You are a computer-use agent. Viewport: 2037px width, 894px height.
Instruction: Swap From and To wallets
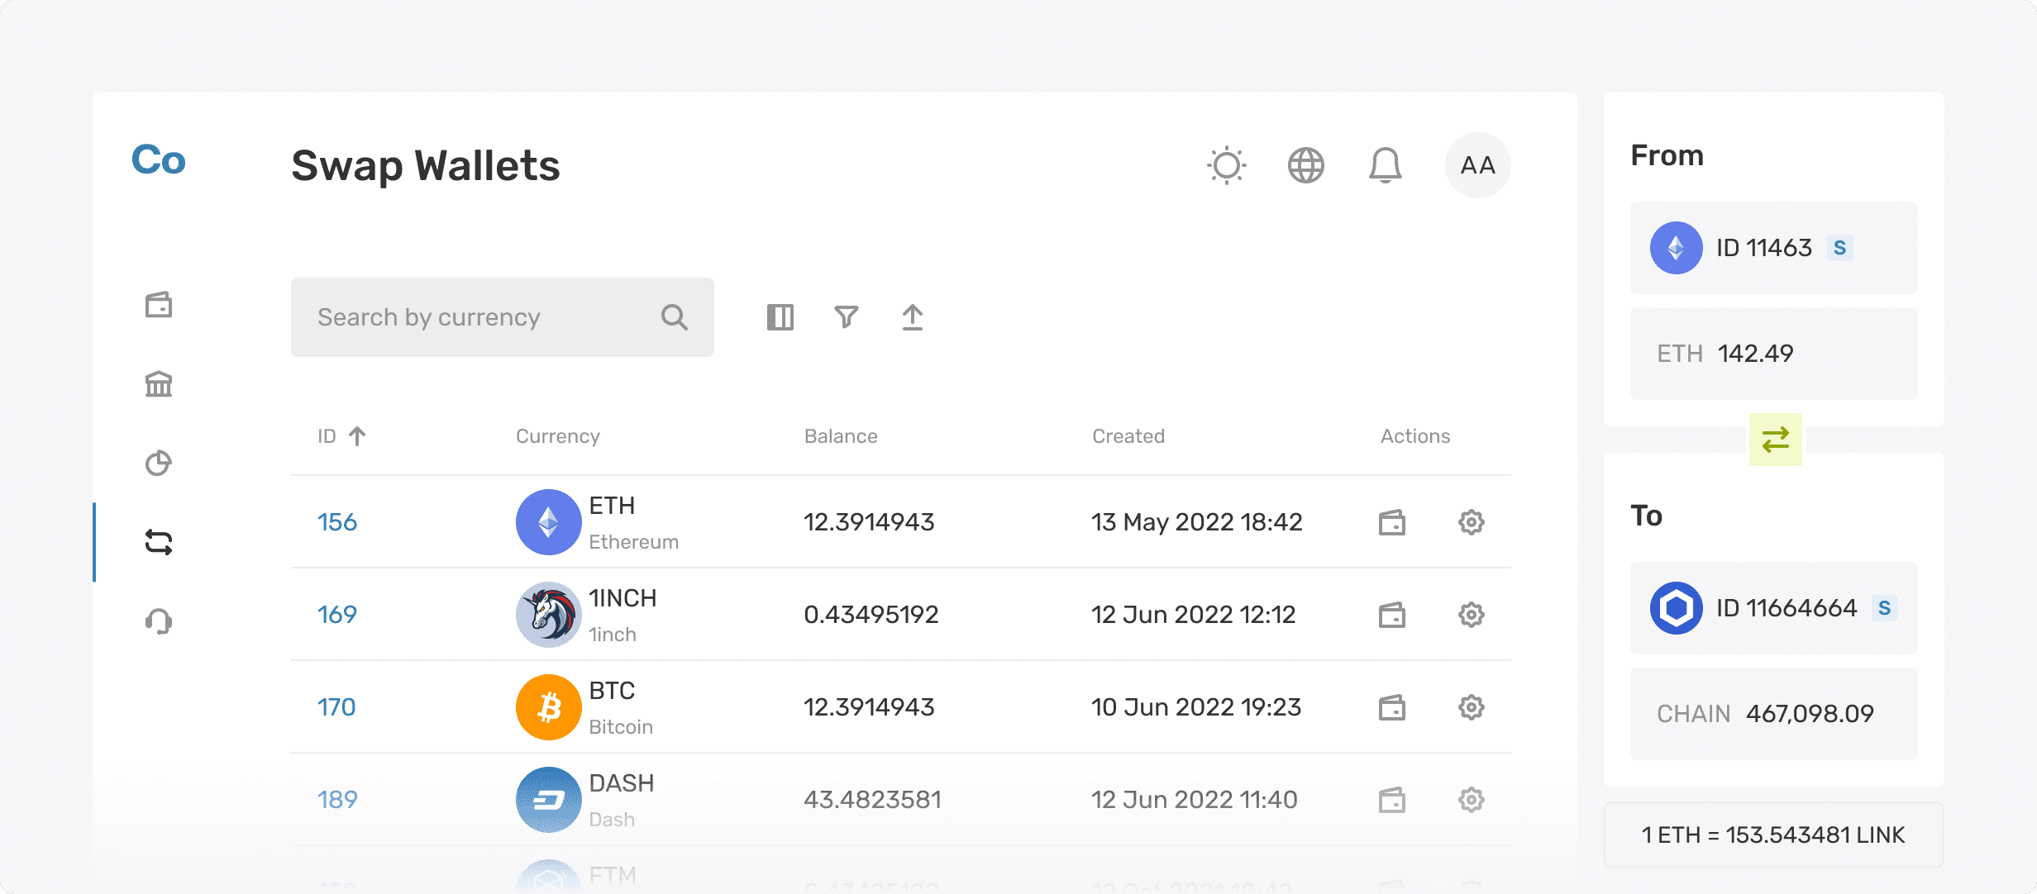click(x=1775, y=440)
